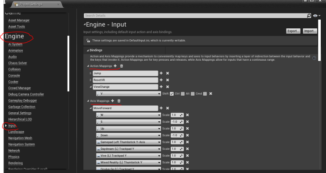Add a new Action Mapping with plus icon
The height and width of the screenshot is (173, 326).
[x=115, y=66]
